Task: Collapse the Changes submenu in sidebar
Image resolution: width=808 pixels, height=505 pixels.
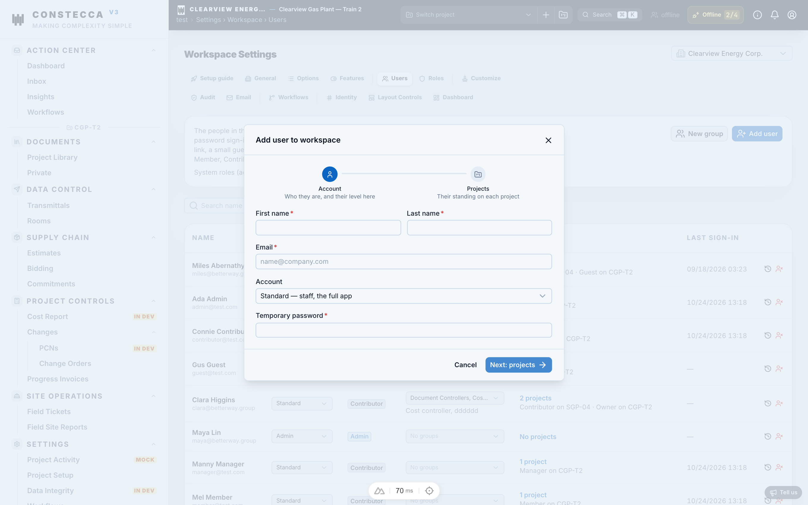Action: click(x=154, y=332)
